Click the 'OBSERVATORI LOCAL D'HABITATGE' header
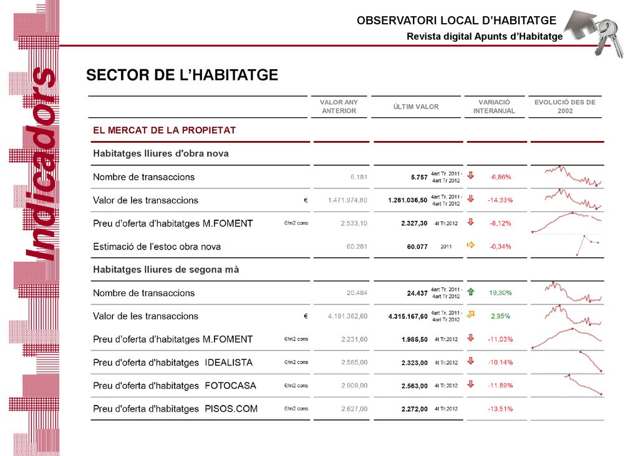638x456 pixels. 457,21
